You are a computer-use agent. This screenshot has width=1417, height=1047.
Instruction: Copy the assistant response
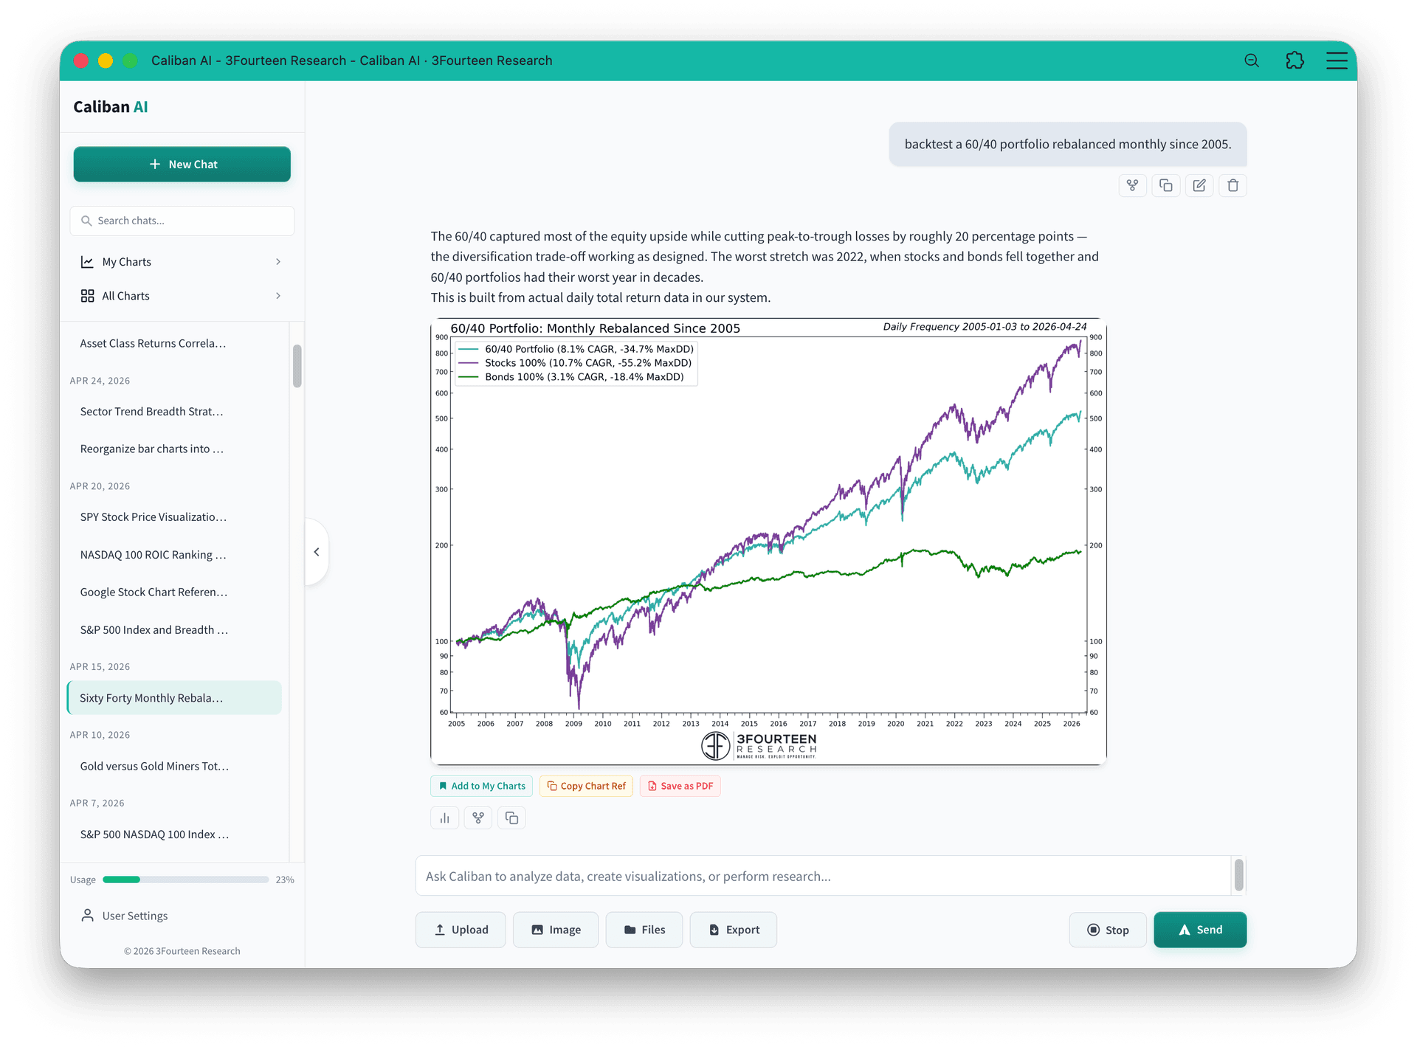pyautogui.click(x=511, y=818)
